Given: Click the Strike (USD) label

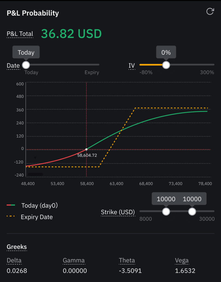Looking at the screenshot, I should (118, 212).
